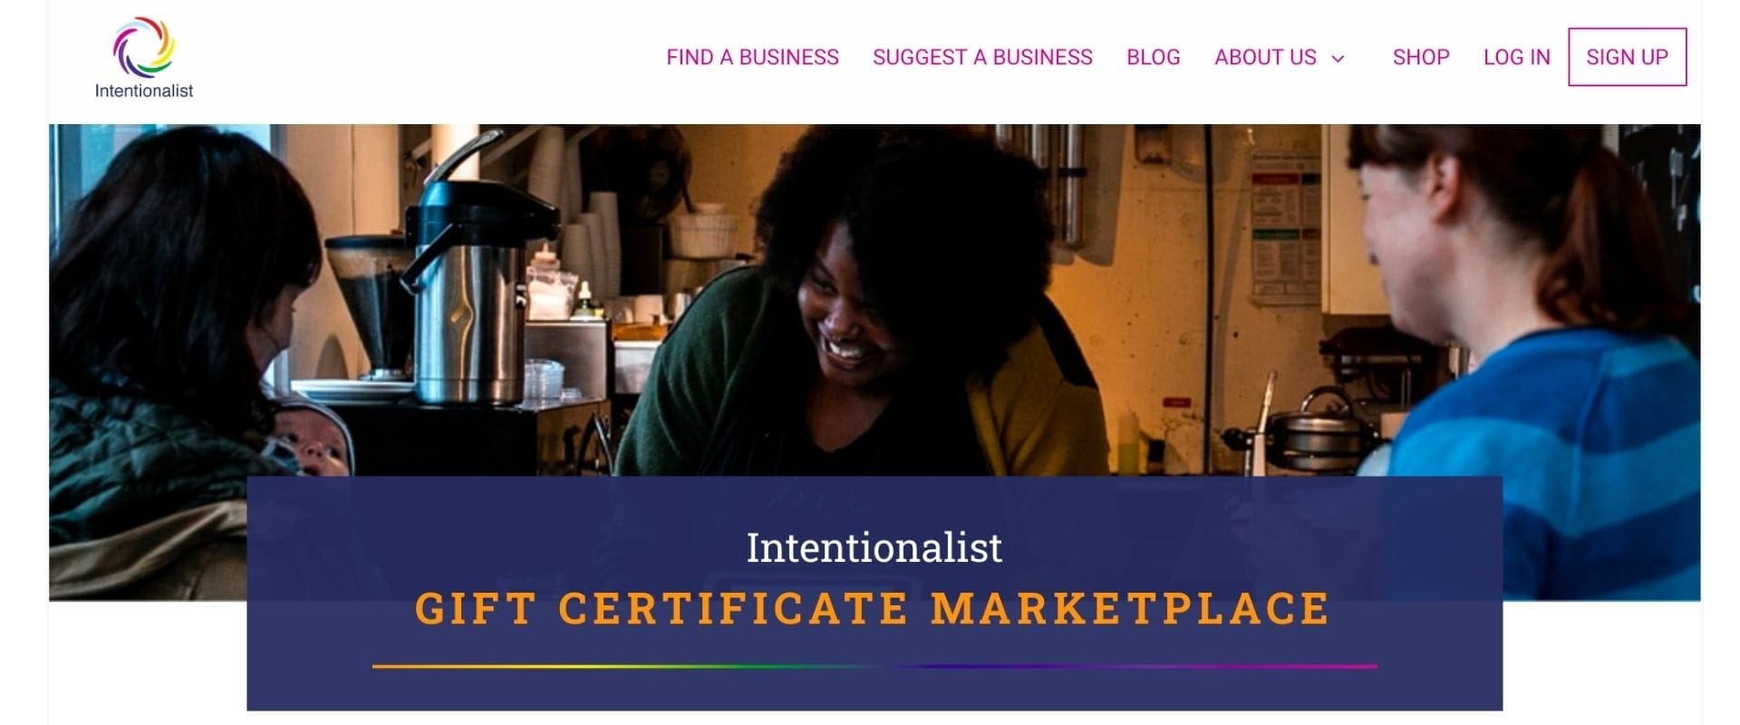Go to Suggest a Business
Screen dimensions: 1740x725
pos(982,57)
